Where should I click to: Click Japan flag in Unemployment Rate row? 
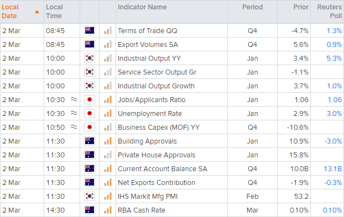point(90,113)
